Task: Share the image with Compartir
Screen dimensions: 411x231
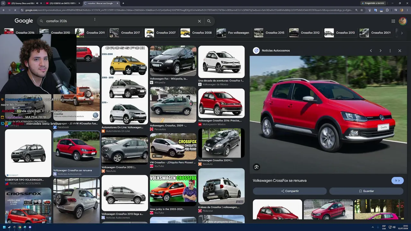Action: pos(290,191)
